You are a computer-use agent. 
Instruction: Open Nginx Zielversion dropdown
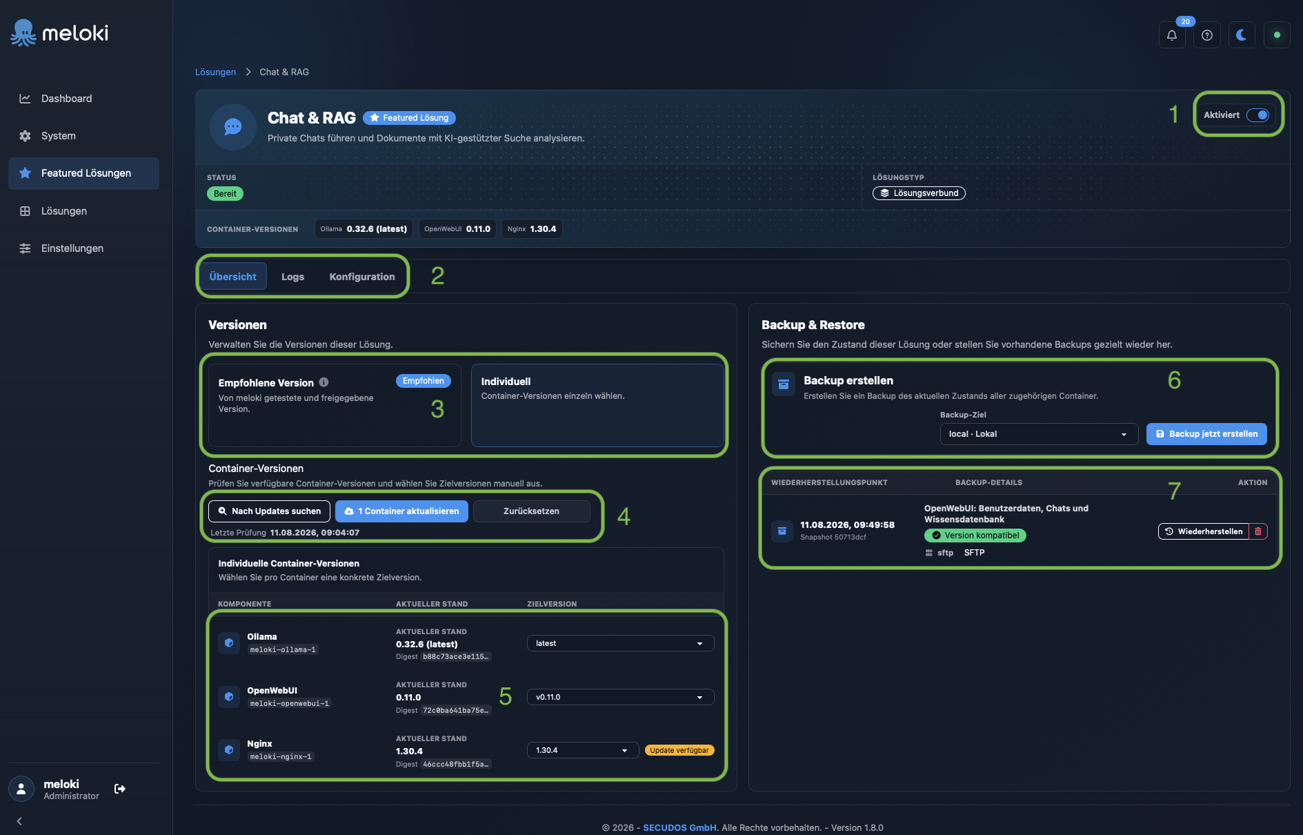click(x=583, y=750)
